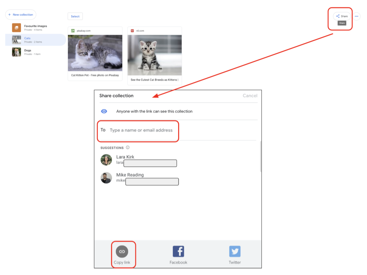The width and height of the screenshot is (367, 275).
Task: Click the Share button at top right
Action: pos(342,16)
